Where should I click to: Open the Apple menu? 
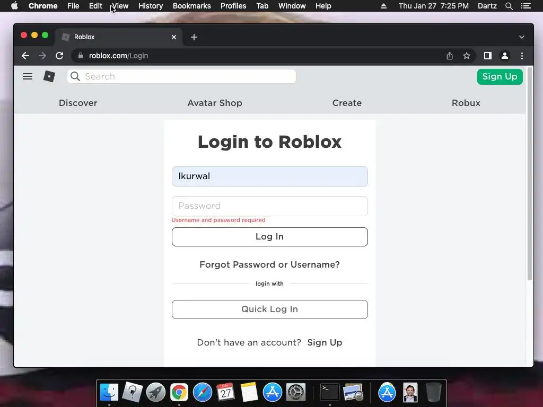tap(14, 6)
